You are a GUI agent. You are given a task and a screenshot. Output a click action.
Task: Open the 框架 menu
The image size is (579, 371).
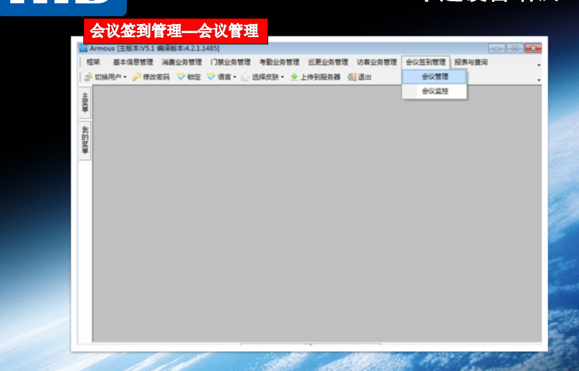point(93,62)
